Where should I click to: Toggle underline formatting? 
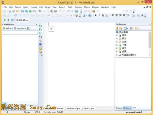[103, 15]
